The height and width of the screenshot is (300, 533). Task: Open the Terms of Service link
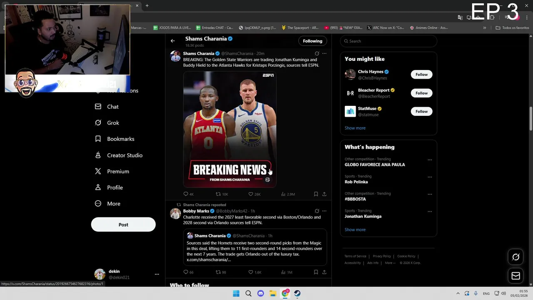(x=355, y=256)
